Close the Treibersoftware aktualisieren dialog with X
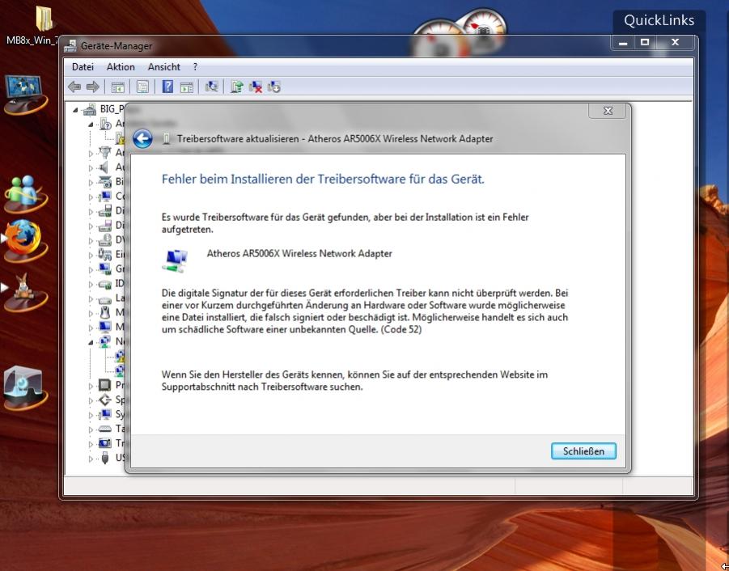 click(x=607, y=111)
